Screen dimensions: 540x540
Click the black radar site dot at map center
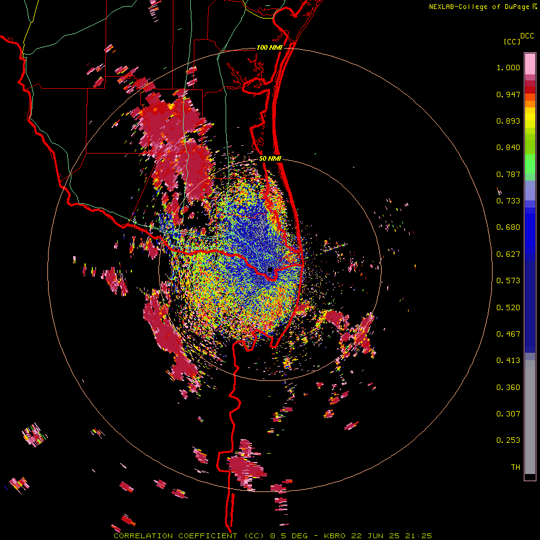tap(270, 270)
